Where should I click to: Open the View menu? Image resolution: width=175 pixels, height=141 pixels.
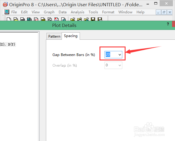[x=36, y=12]
